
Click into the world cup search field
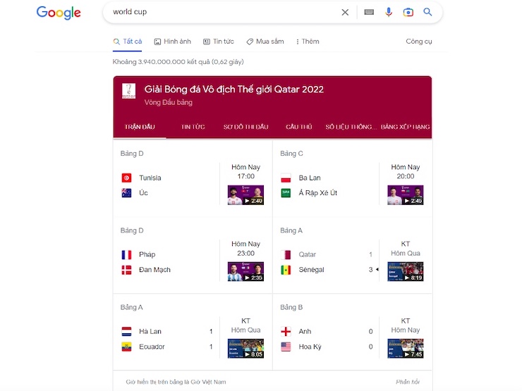pyautogui.click(x=219, y=12)
